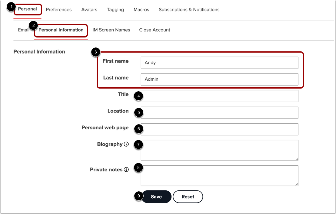Open the Personal Information sub-tab
336x214 pixels.
coord(60,30)
